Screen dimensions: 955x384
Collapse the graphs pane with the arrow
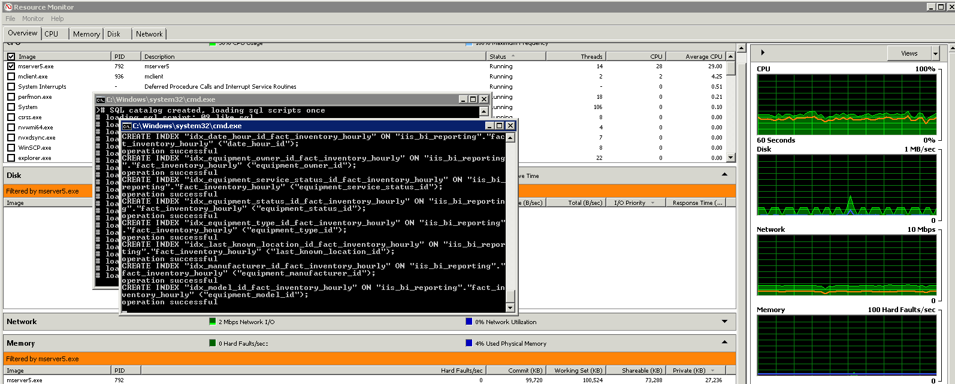click(763, 52)
